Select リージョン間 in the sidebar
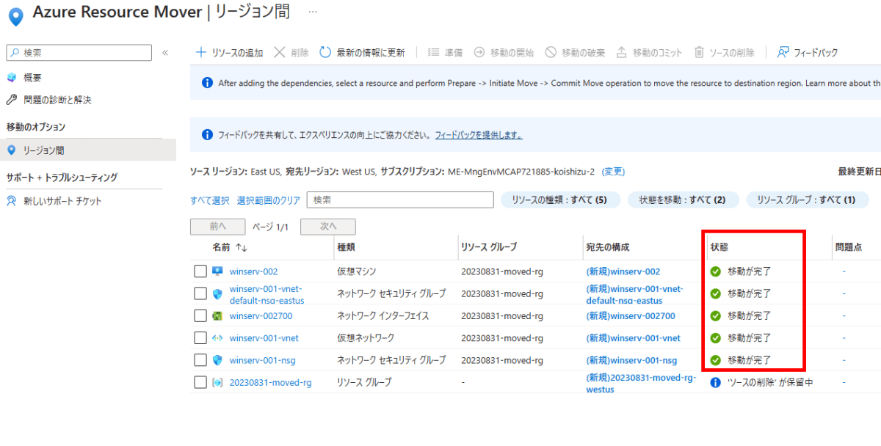The height and width of the screenshot is (446, 881). pyautogui.click(x=88, y=150)
